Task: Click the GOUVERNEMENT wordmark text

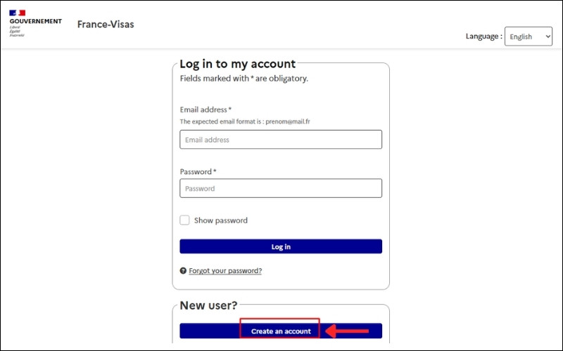Action: pos(35,22)
